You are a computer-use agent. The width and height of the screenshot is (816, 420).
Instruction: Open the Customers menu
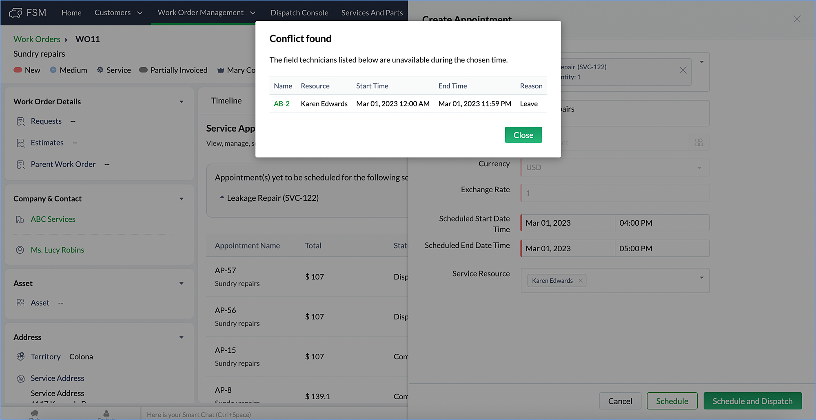click(113, 13)
